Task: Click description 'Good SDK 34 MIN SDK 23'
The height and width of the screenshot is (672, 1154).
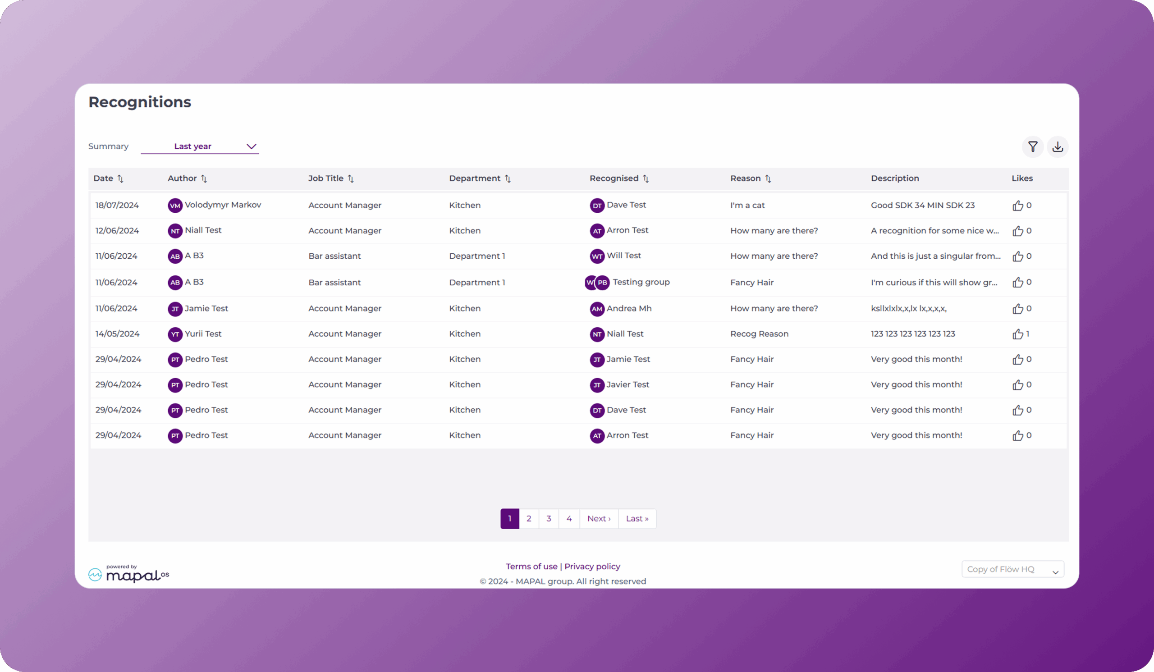Action: (923, 205)
